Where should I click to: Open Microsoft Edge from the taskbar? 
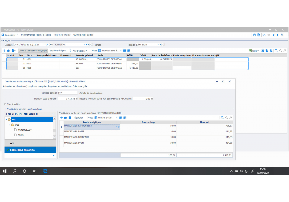tap(45, 171)
